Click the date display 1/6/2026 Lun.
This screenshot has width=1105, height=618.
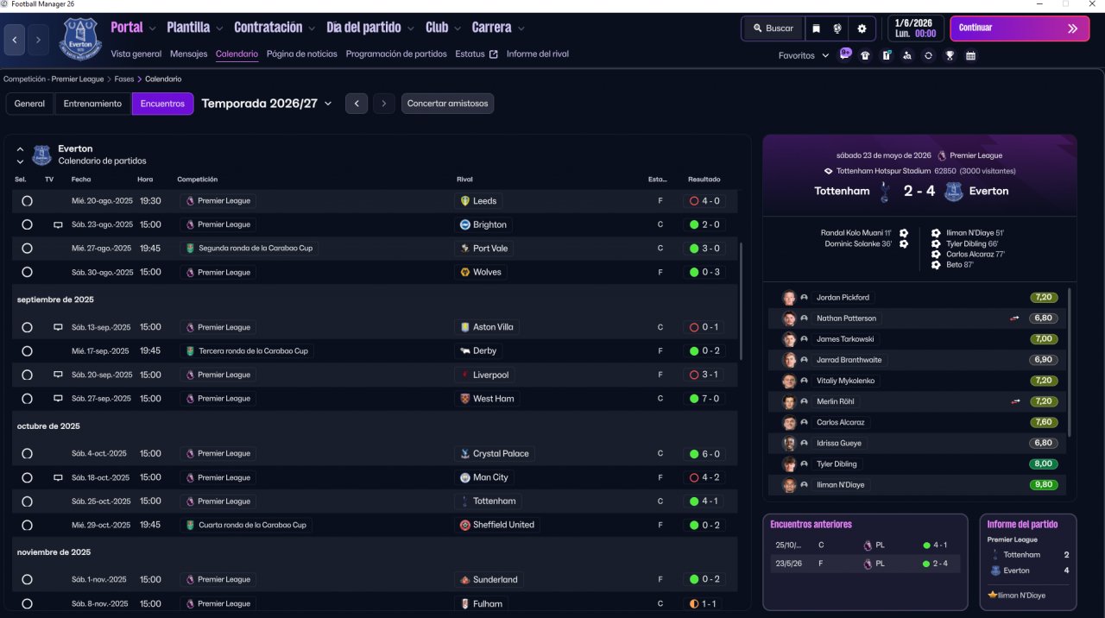click(x=916, y=28)
